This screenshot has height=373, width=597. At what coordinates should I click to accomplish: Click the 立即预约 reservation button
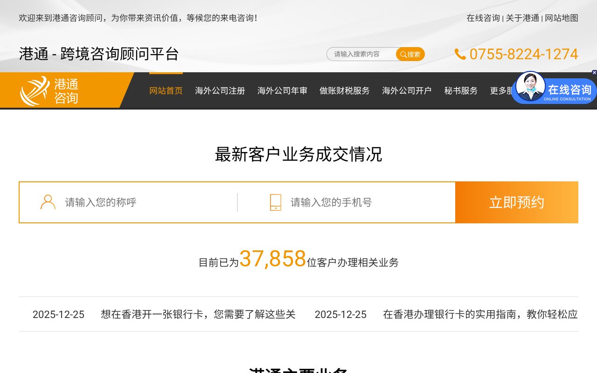pyautogui.click(x=516, y=202)
